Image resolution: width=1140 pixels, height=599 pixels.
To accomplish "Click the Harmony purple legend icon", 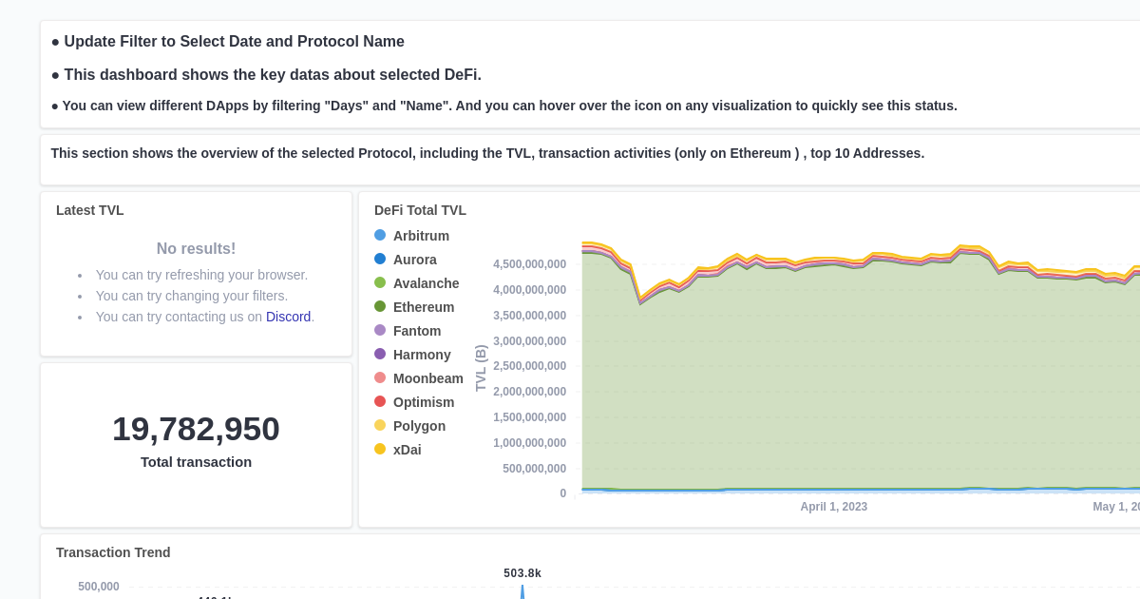I will point(381,354).
